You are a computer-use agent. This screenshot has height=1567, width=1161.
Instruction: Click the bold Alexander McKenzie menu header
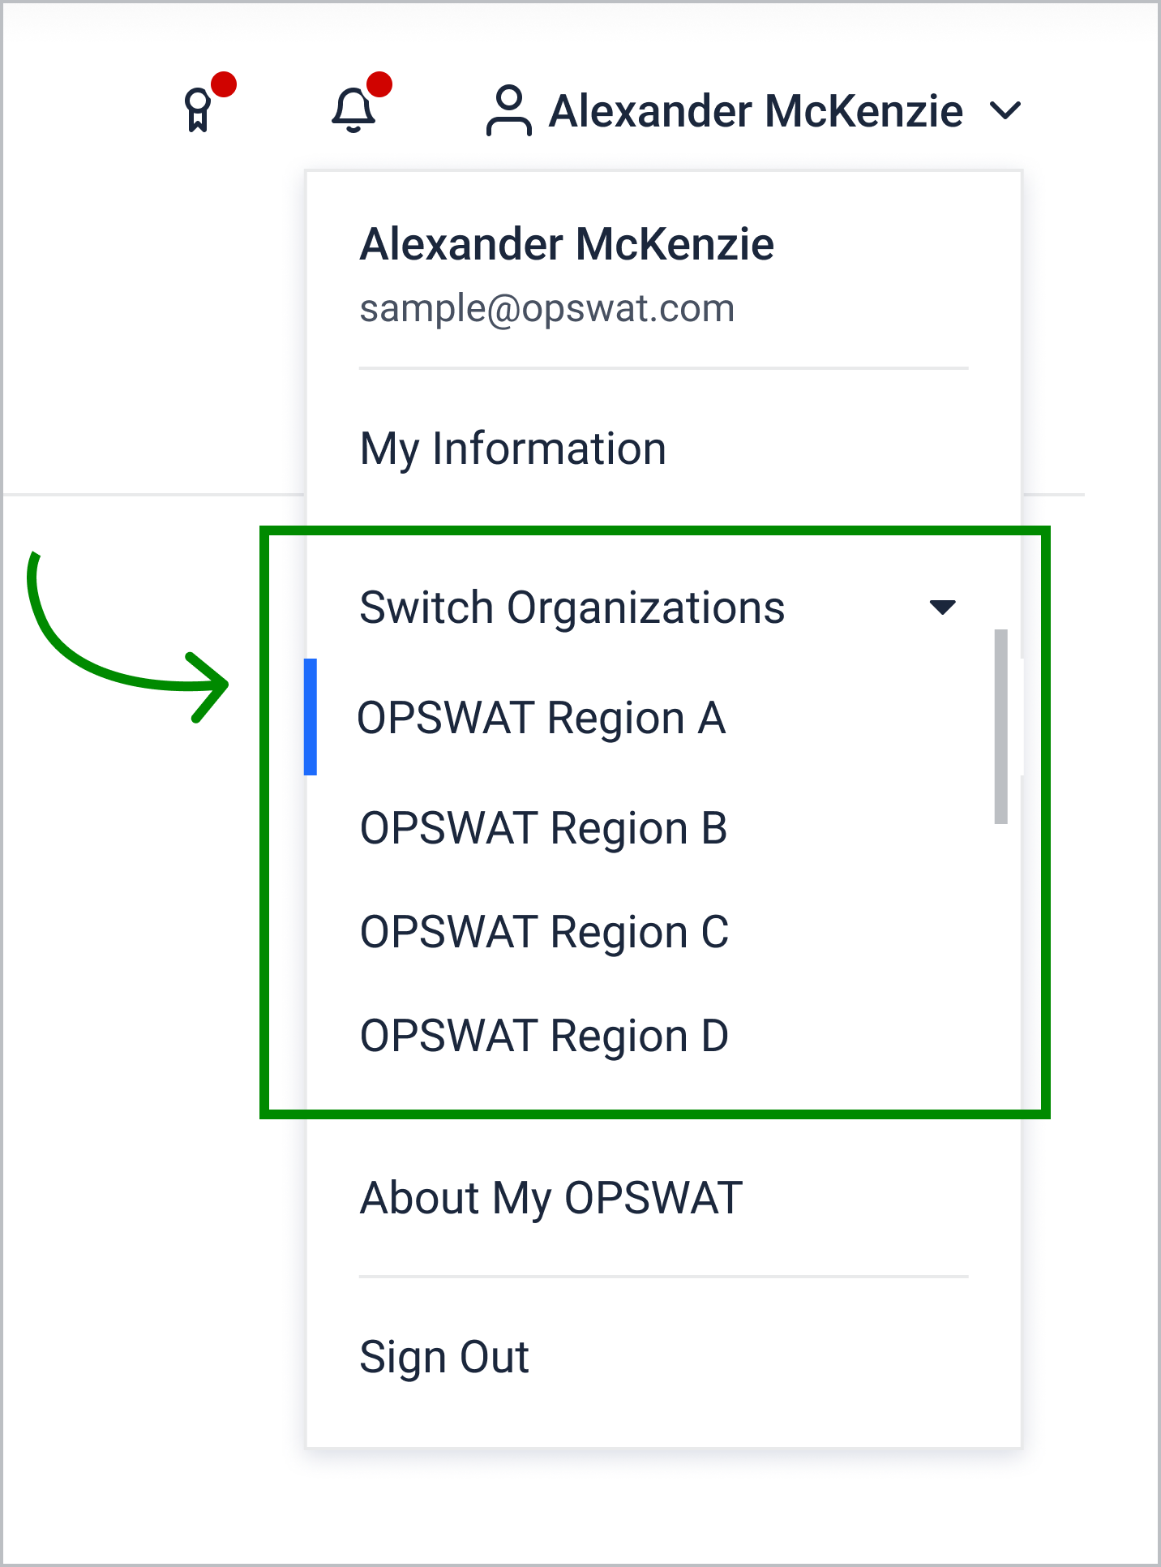[567, 244]
